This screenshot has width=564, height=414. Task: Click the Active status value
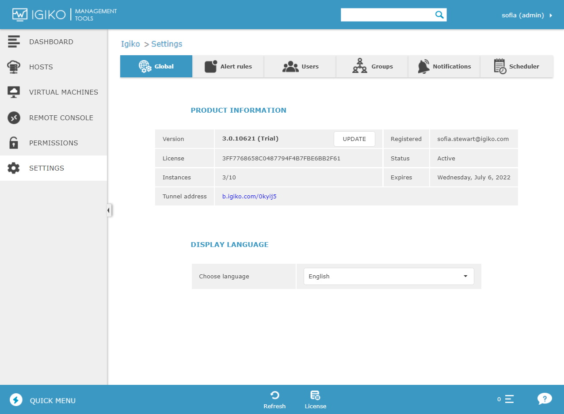pos(446,158)
